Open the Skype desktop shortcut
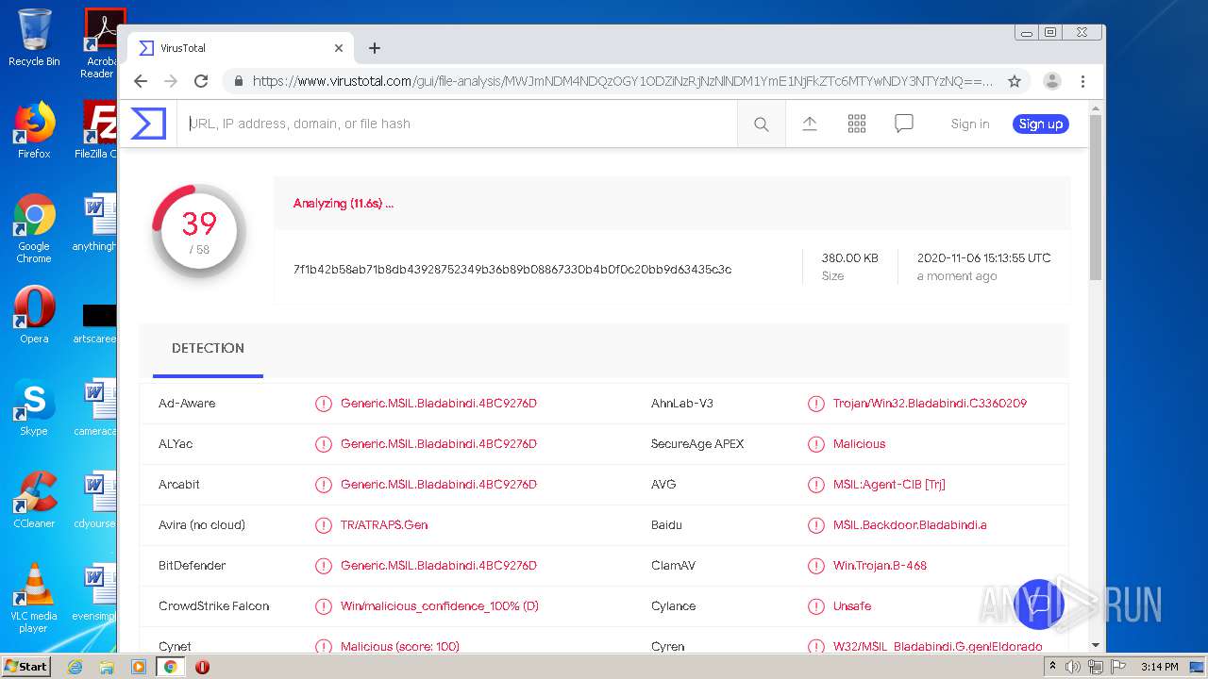 tap(34, 406)
